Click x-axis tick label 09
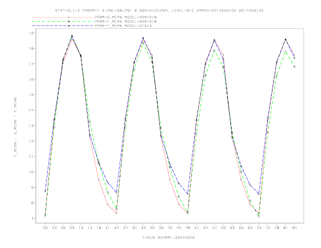 pyautogui.click(x=72, y=228)
